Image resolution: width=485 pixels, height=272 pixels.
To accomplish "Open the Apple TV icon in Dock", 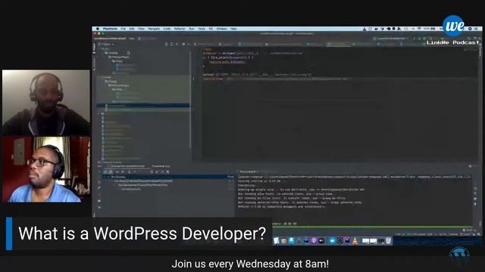I will point(321,241).
